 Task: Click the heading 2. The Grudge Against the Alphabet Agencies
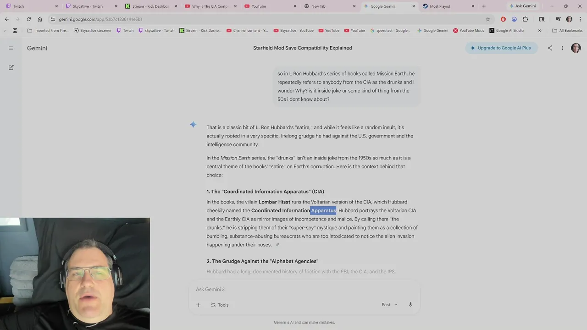click(262, 261)
